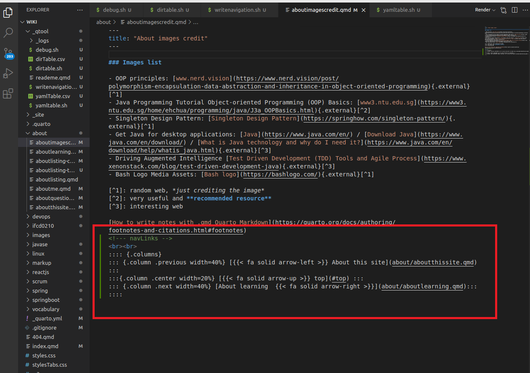Click the bashlogo.com URL in editor
This screenshot has height=373, width=530.
point(280,174)
